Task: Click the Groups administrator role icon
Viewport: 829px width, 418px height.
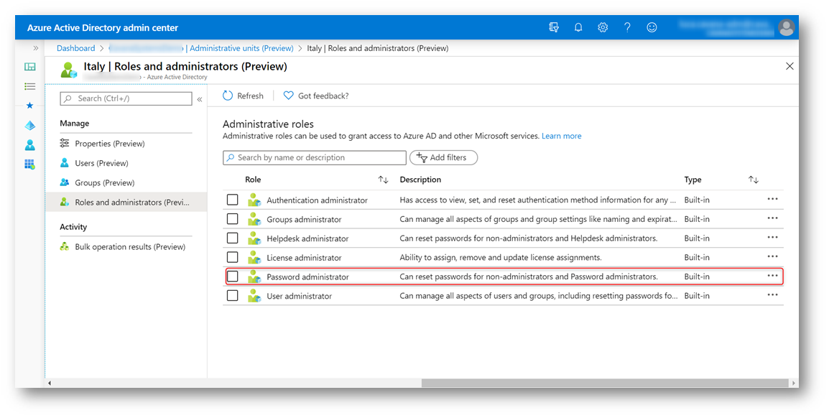Action: coord(254,219)
